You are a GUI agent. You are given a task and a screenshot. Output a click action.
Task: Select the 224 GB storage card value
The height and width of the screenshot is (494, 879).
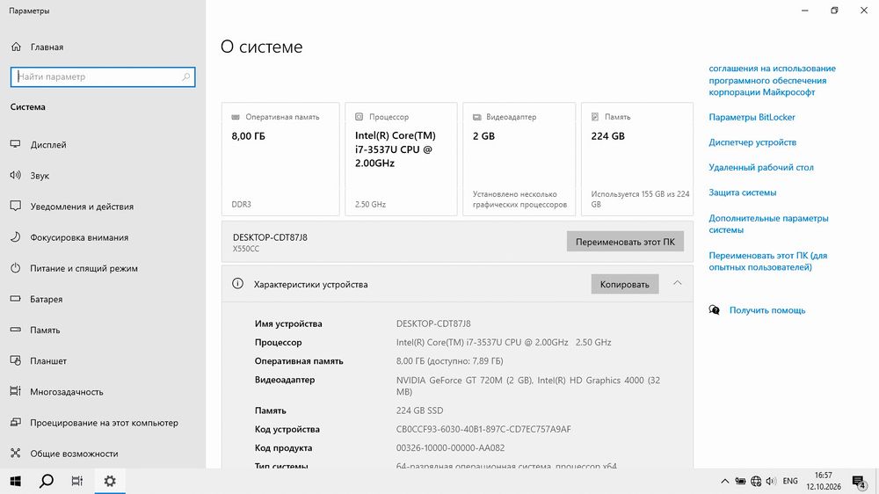click(x=607, y=135)
